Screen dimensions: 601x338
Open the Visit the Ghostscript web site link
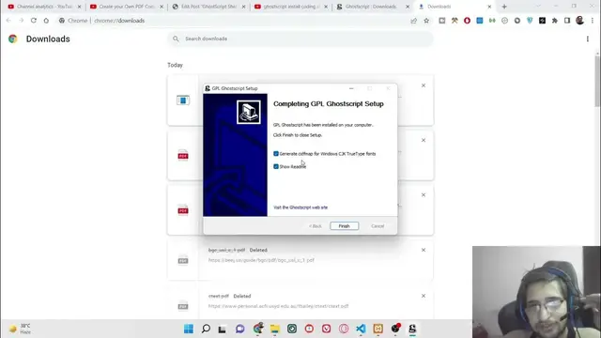(x=300, y=207)
